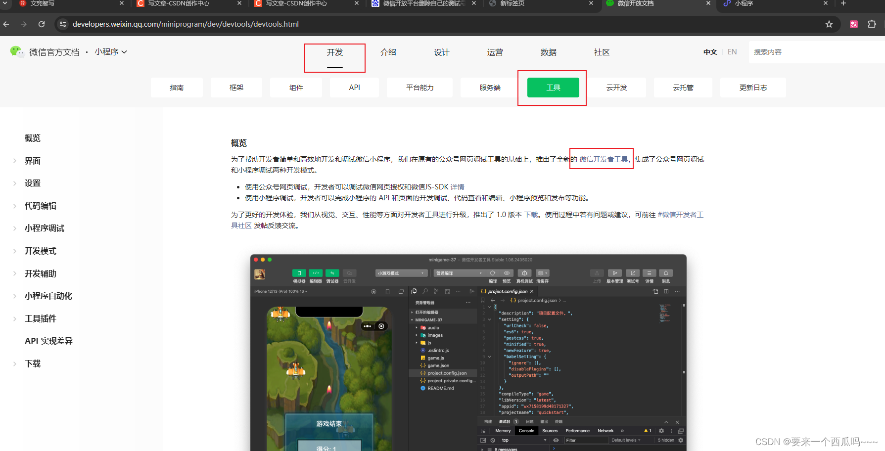Go back with the browser back arrow
Image resolution: width=885 pixels, height=451 pixels.
point(6,24)
